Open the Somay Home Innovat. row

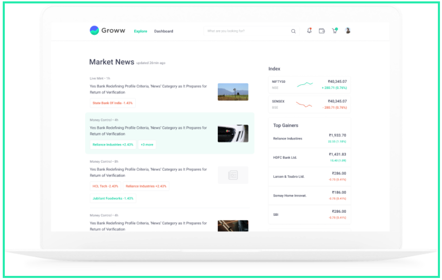(x=309, y=195)
